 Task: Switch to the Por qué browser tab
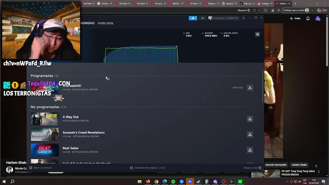pyautogui.click(x=158, y=4)
